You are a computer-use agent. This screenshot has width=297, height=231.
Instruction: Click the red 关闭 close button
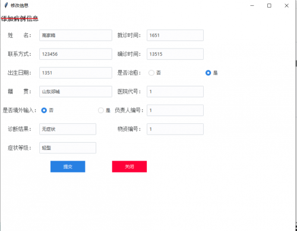(x=129, y=166)
